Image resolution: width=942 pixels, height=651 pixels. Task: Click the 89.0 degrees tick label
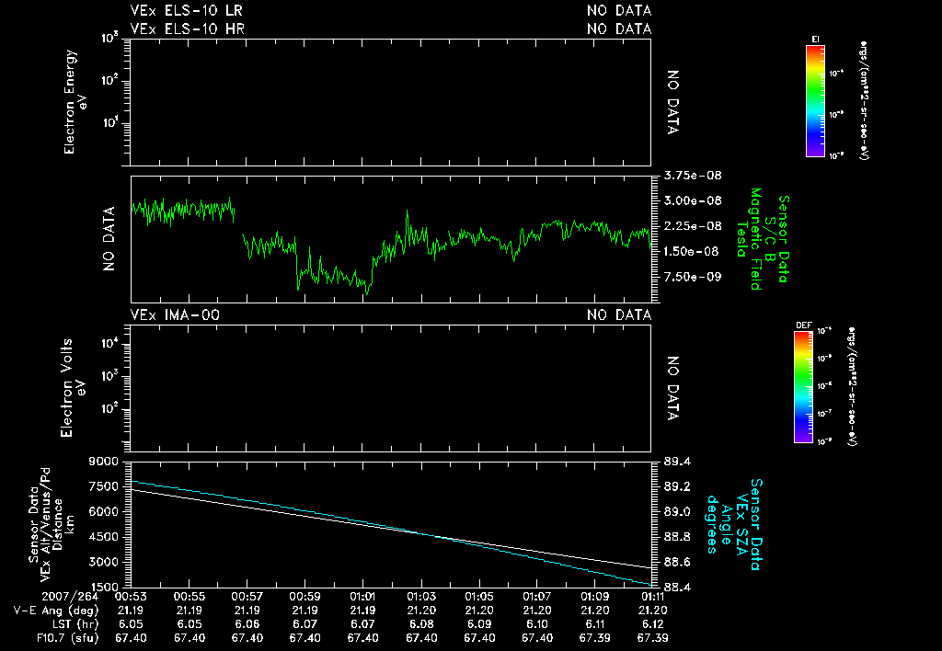(678, 512)
